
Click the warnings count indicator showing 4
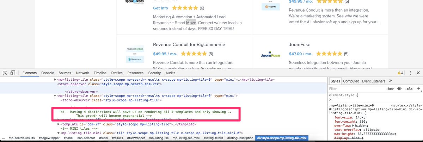point(400,73)
